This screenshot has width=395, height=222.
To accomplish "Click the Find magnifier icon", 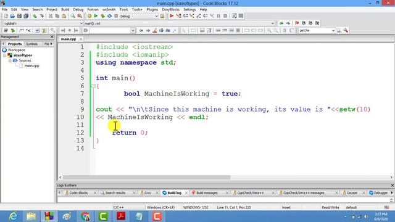I will (x=73, y=16).
